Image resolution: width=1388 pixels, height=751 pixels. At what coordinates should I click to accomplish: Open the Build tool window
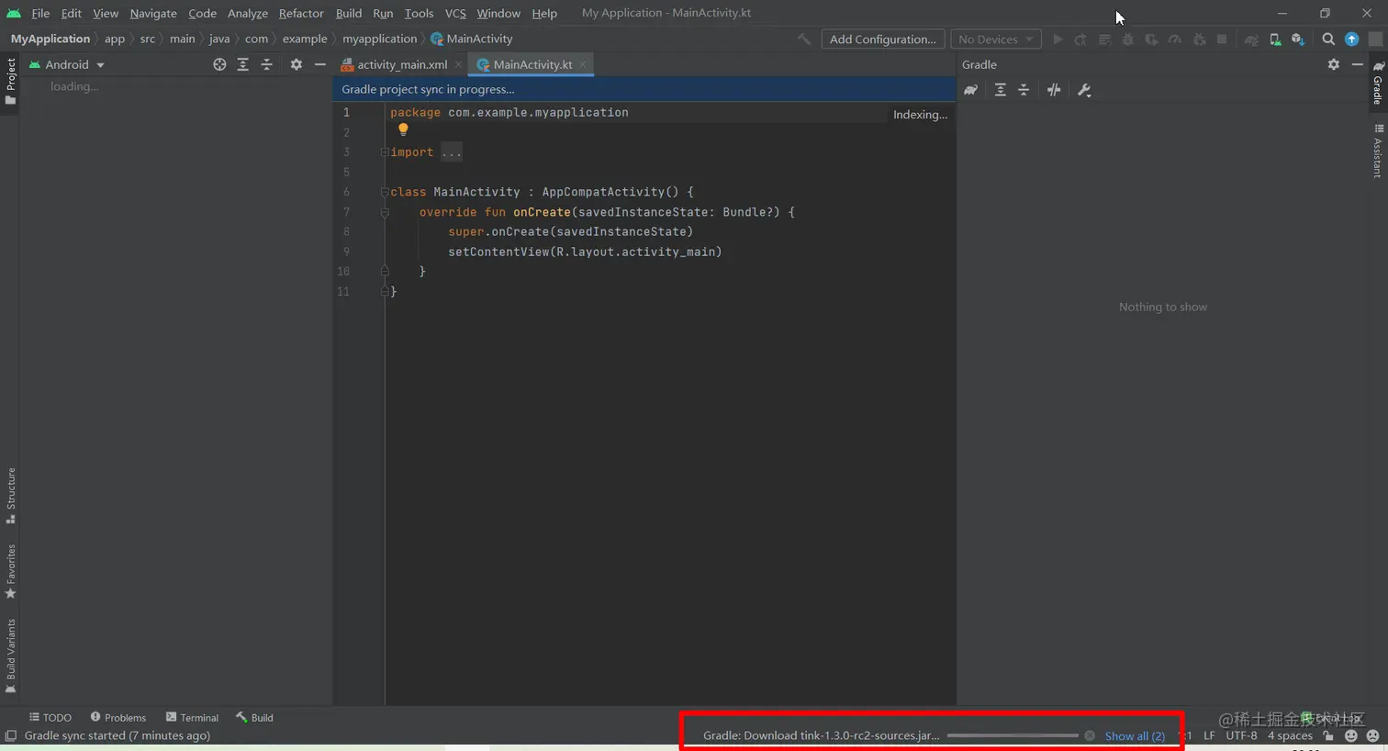[254, 717]
